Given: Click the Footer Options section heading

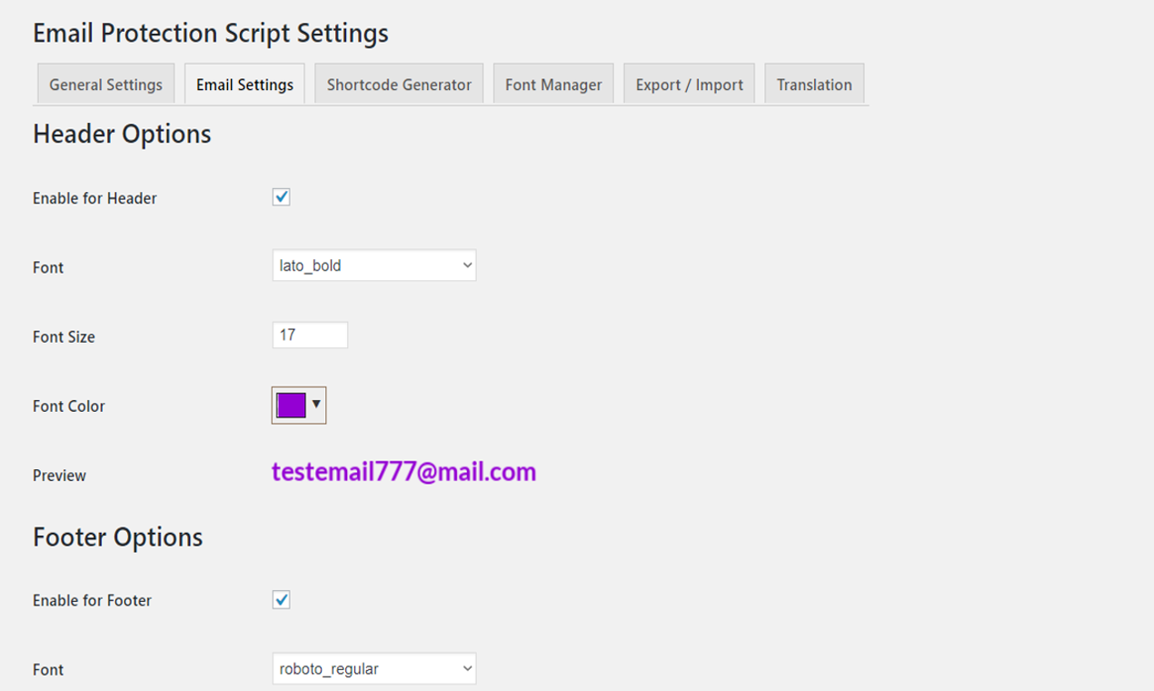Looking at the screenshot, I should pos(117,537).
